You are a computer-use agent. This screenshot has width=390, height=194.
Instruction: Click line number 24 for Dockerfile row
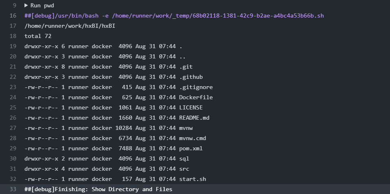(x=13, y=98)
